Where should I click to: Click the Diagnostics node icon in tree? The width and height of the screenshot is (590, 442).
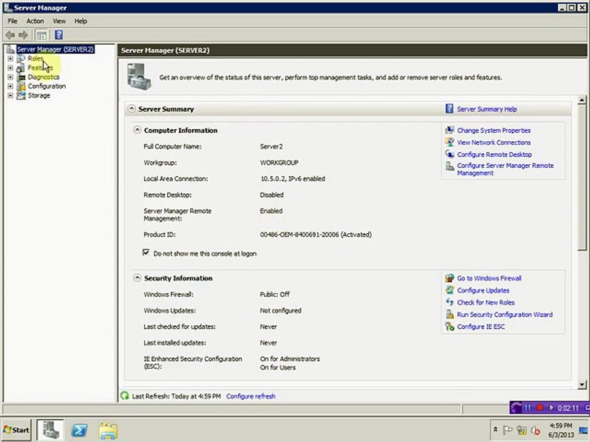click(21, 77)
